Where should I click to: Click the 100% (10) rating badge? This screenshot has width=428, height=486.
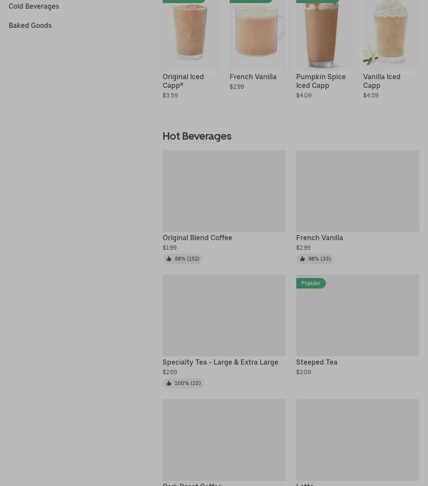pos(184,383)
